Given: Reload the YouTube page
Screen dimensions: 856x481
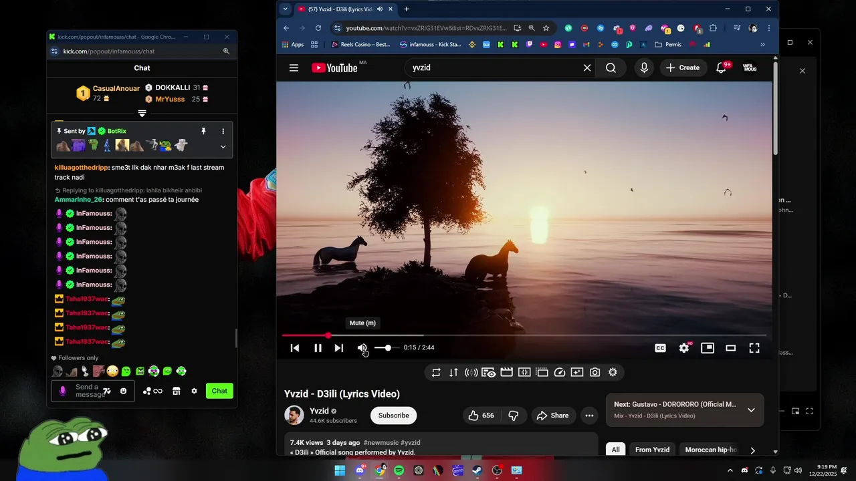Looking at the screenshot, I should click(x=318, y=28).
